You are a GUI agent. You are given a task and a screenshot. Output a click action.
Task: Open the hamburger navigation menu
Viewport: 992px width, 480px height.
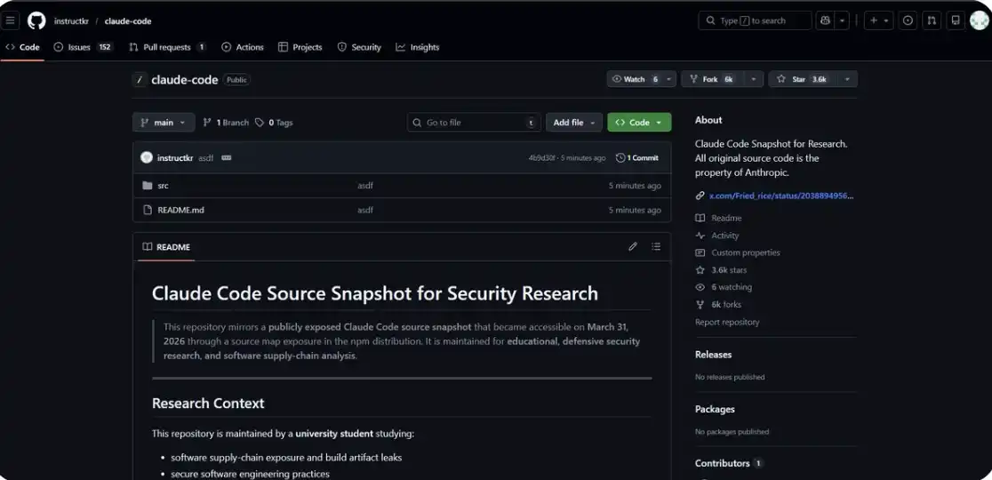click(x=12, y=20)
